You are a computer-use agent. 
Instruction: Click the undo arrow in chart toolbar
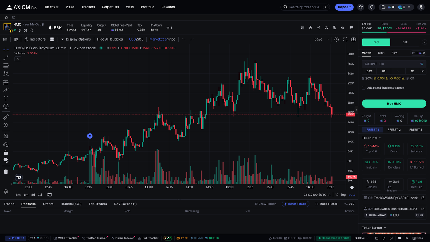184,39
